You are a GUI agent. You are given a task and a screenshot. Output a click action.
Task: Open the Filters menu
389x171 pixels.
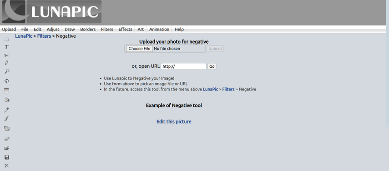pyautogui.click(x=107, y=29)
